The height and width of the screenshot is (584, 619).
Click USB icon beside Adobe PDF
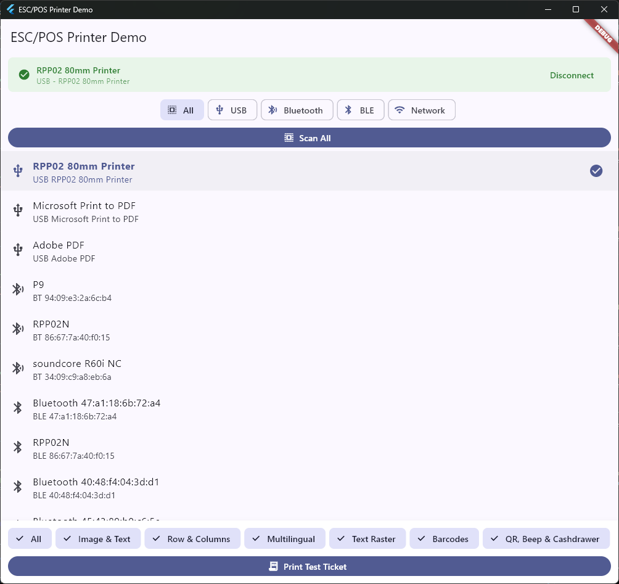coord(18,250)
